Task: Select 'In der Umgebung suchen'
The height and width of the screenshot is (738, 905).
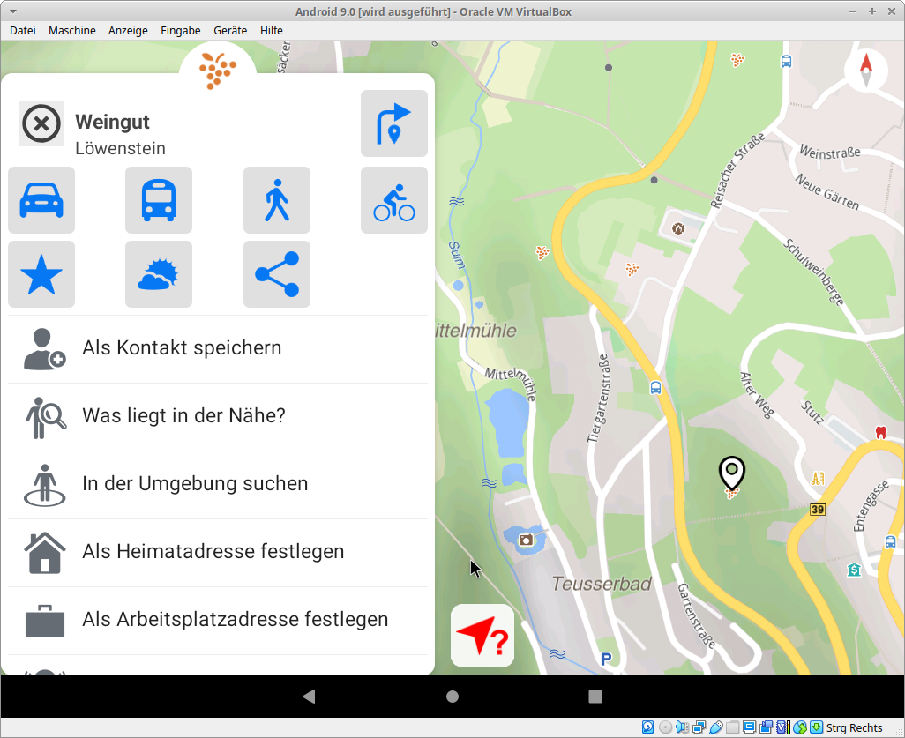Action: (195, 483)
